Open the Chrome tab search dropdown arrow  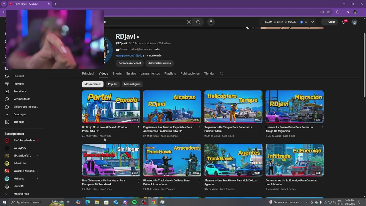[4, 4]
